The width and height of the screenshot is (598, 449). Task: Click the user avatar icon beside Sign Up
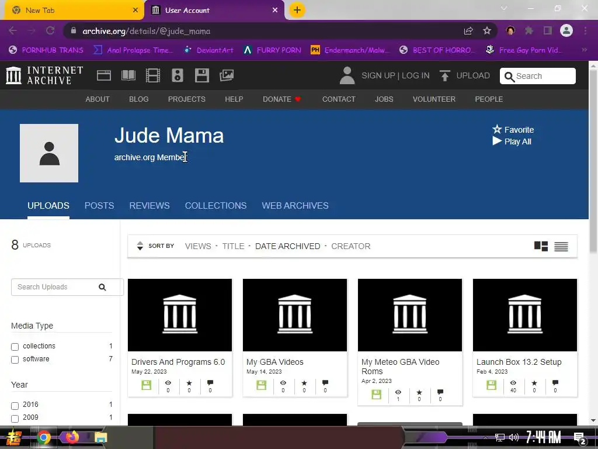point(347,75)
